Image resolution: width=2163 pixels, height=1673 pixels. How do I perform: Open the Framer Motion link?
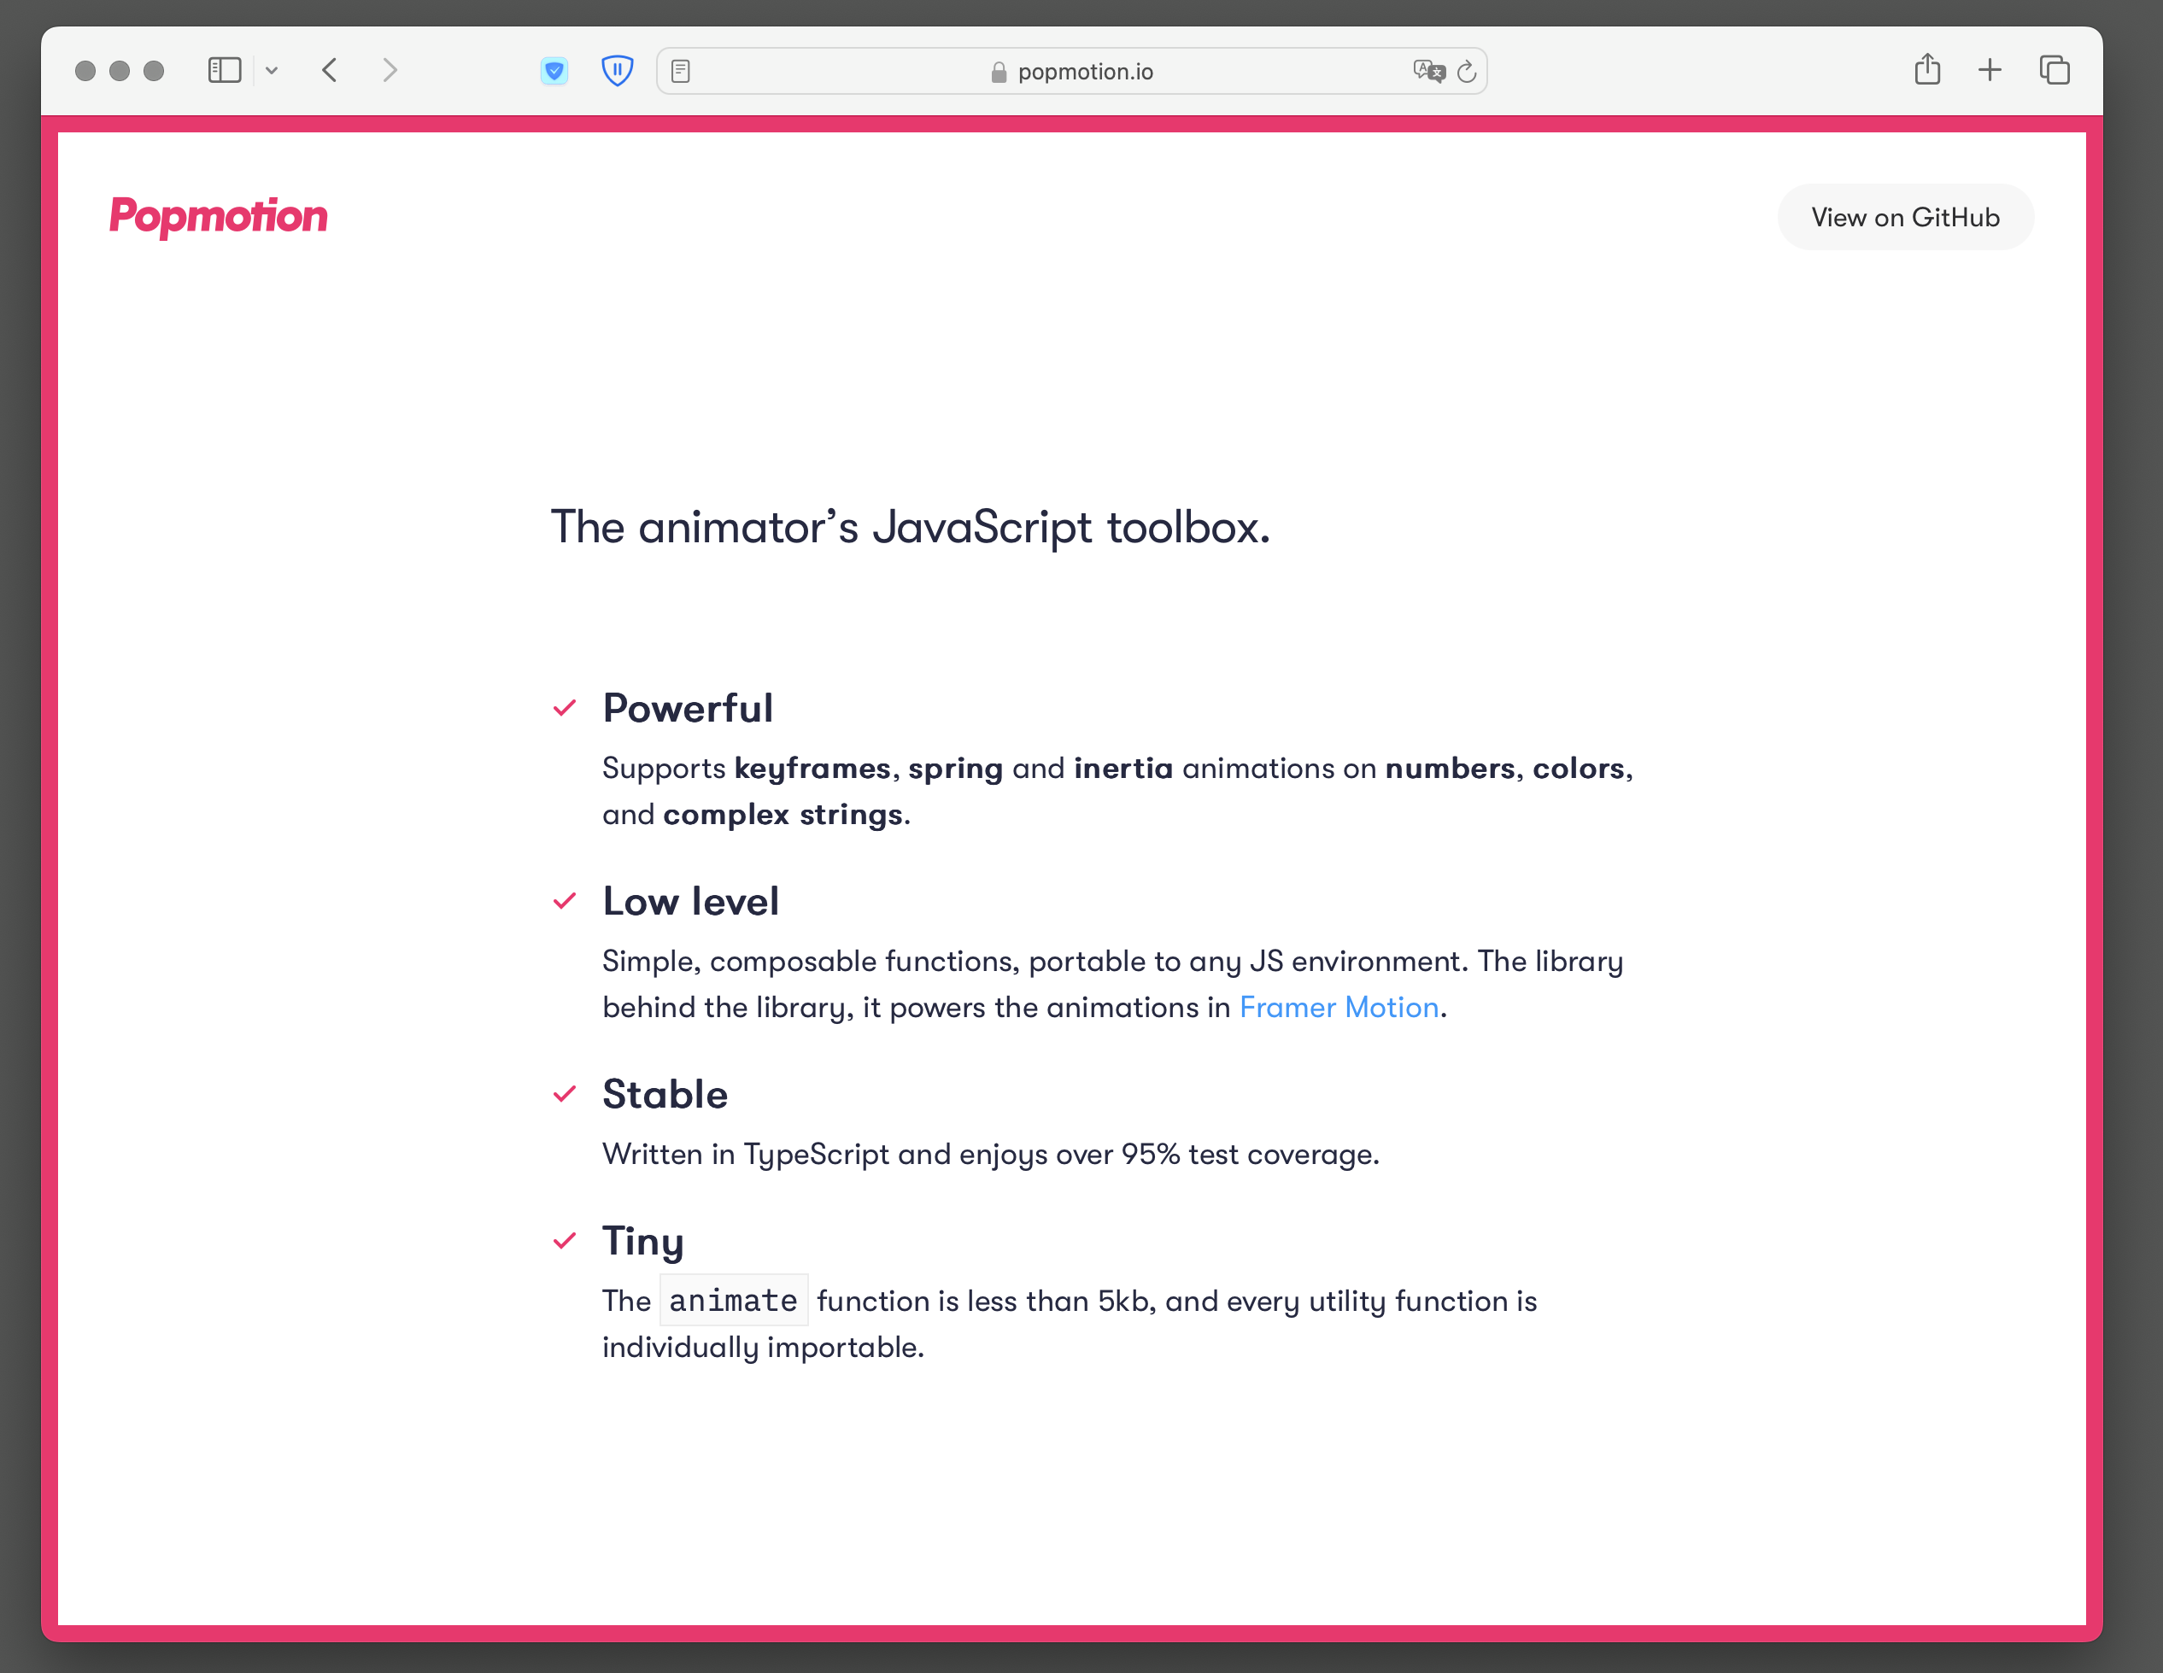(x=1338, y=1008)
